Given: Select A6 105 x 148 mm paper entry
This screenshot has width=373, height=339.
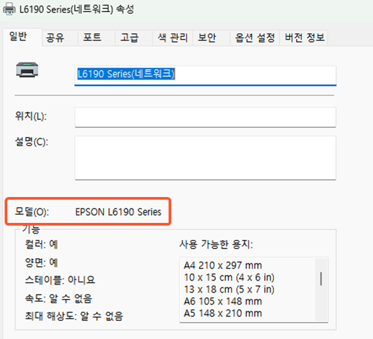Looking at the screenshot, I should (223, 301).
